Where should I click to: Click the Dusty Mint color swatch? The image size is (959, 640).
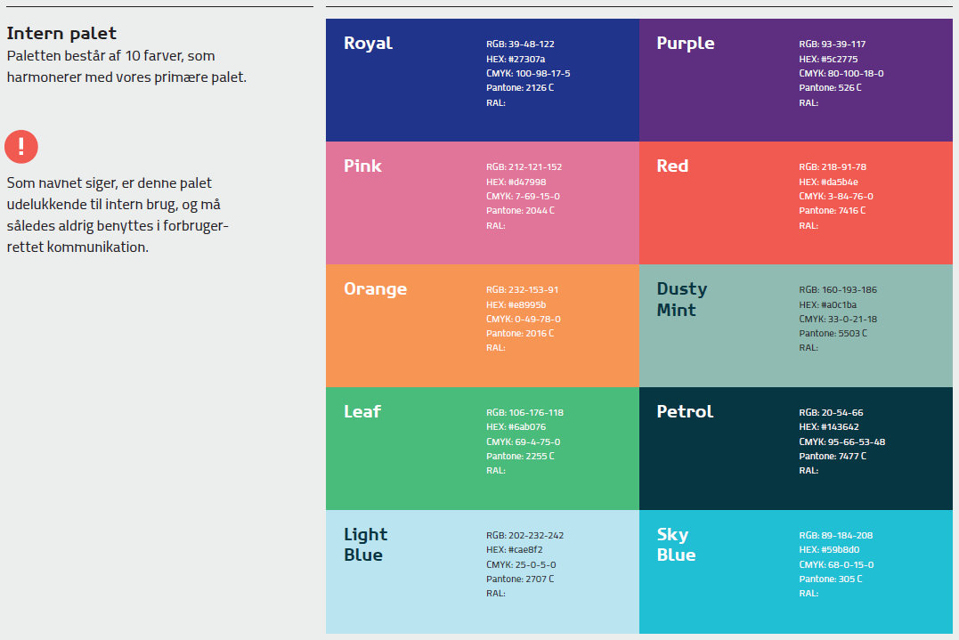tap(796, 326)
